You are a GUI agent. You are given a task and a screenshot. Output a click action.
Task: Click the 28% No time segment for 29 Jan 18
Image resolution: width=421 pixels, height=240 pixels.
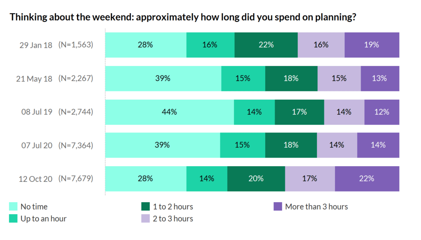pyautogui.click(x=146, y=45)
